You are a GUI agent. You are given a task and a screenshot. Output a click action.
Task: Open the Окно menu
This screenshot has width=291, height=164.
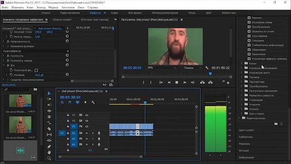pos(81,7)
